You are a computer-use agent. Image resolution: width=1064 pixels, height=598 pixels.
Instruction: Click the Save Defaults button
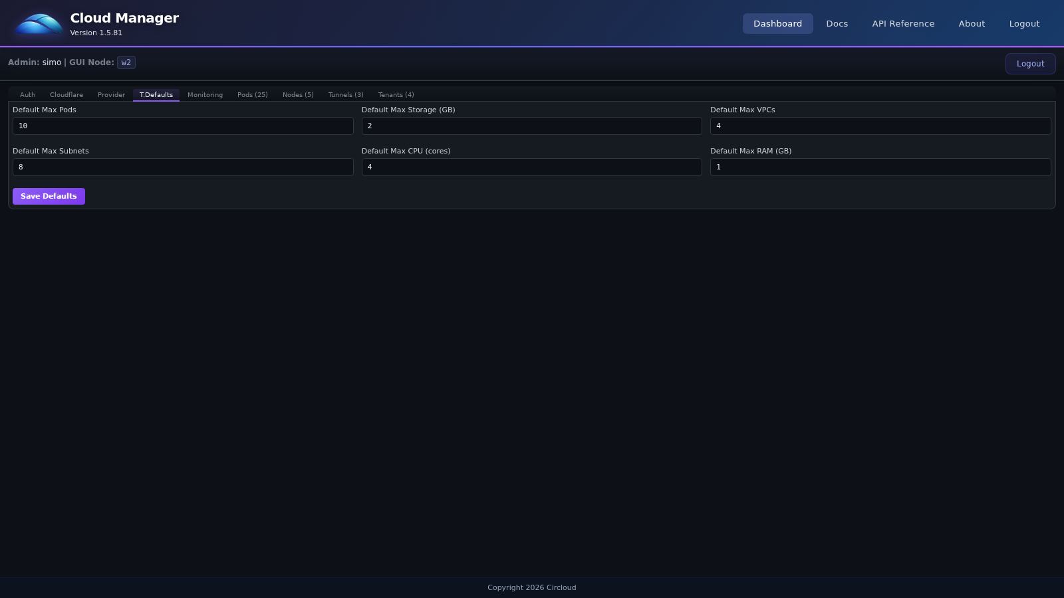pos(49,196)
